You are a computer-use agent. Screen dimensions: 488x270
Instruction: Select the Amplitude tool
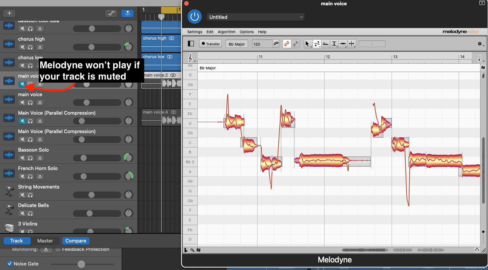click(334, 44)
